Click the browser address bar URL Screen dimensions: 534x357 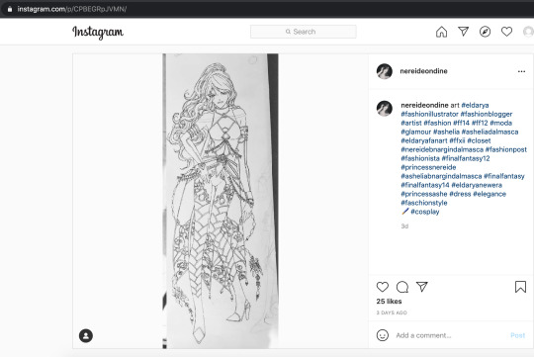72,9
